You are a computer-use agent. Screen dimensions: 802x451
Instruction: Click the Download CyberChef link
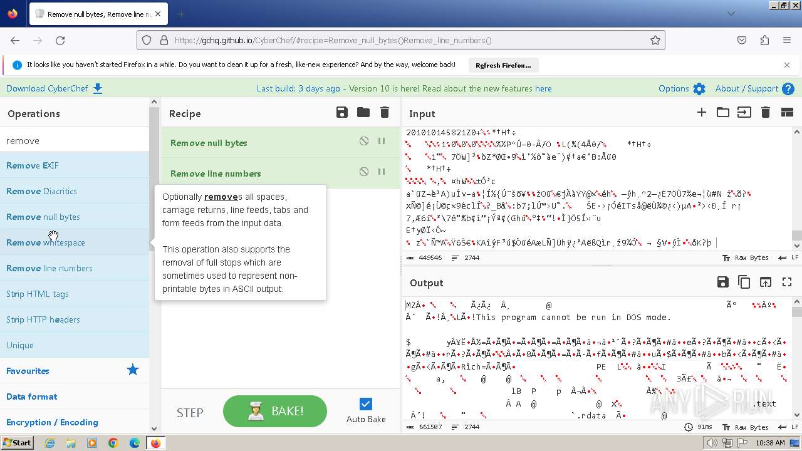(x=54, y=88)
